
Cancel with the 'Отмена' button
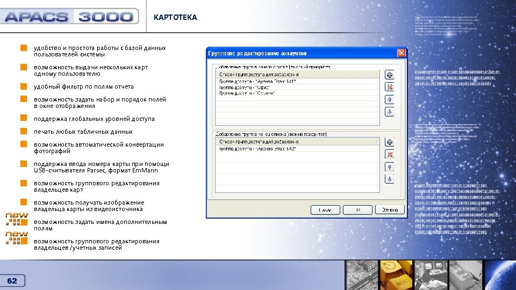(x=390, y=210)
